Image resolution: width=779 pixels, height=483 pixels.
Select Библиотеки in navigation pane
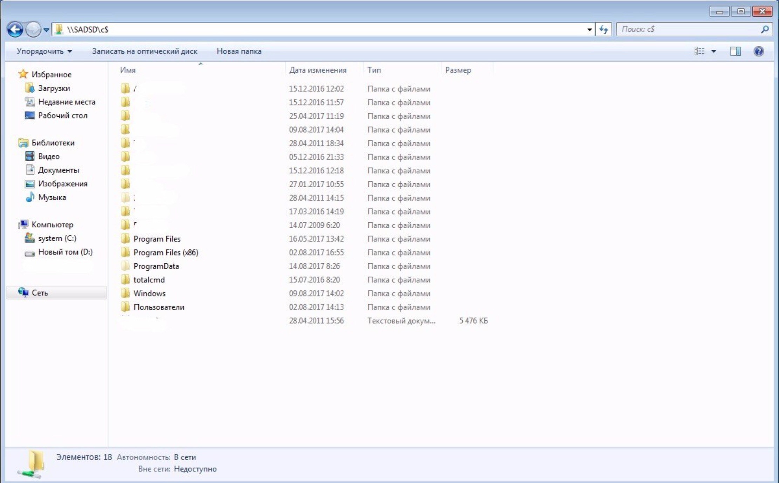coord(53,143)
